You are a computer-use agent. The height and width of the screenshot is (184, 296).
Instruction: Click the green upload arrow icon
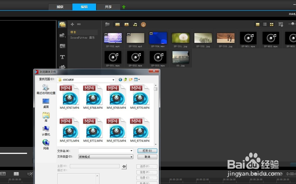point(124,7)
